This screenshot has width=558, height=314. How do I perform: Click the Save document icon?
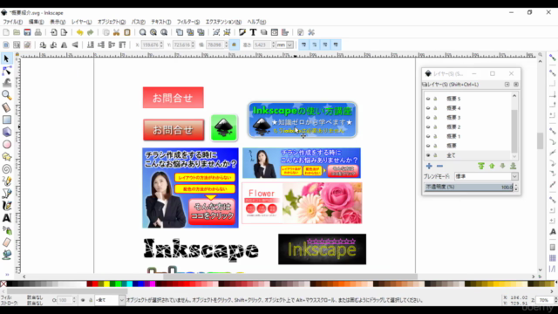click(27, 32)
